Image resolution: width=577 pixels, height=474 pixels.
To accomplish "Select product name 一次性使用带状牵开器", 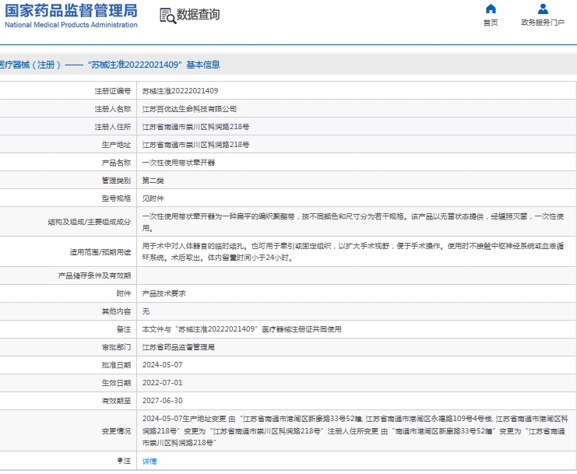I will [x=178, y=163].
